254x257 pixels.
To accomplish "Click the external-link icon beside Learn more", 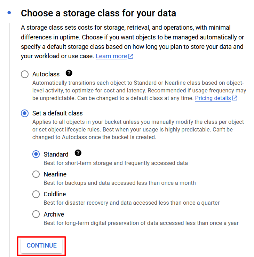I will point(130,56).
